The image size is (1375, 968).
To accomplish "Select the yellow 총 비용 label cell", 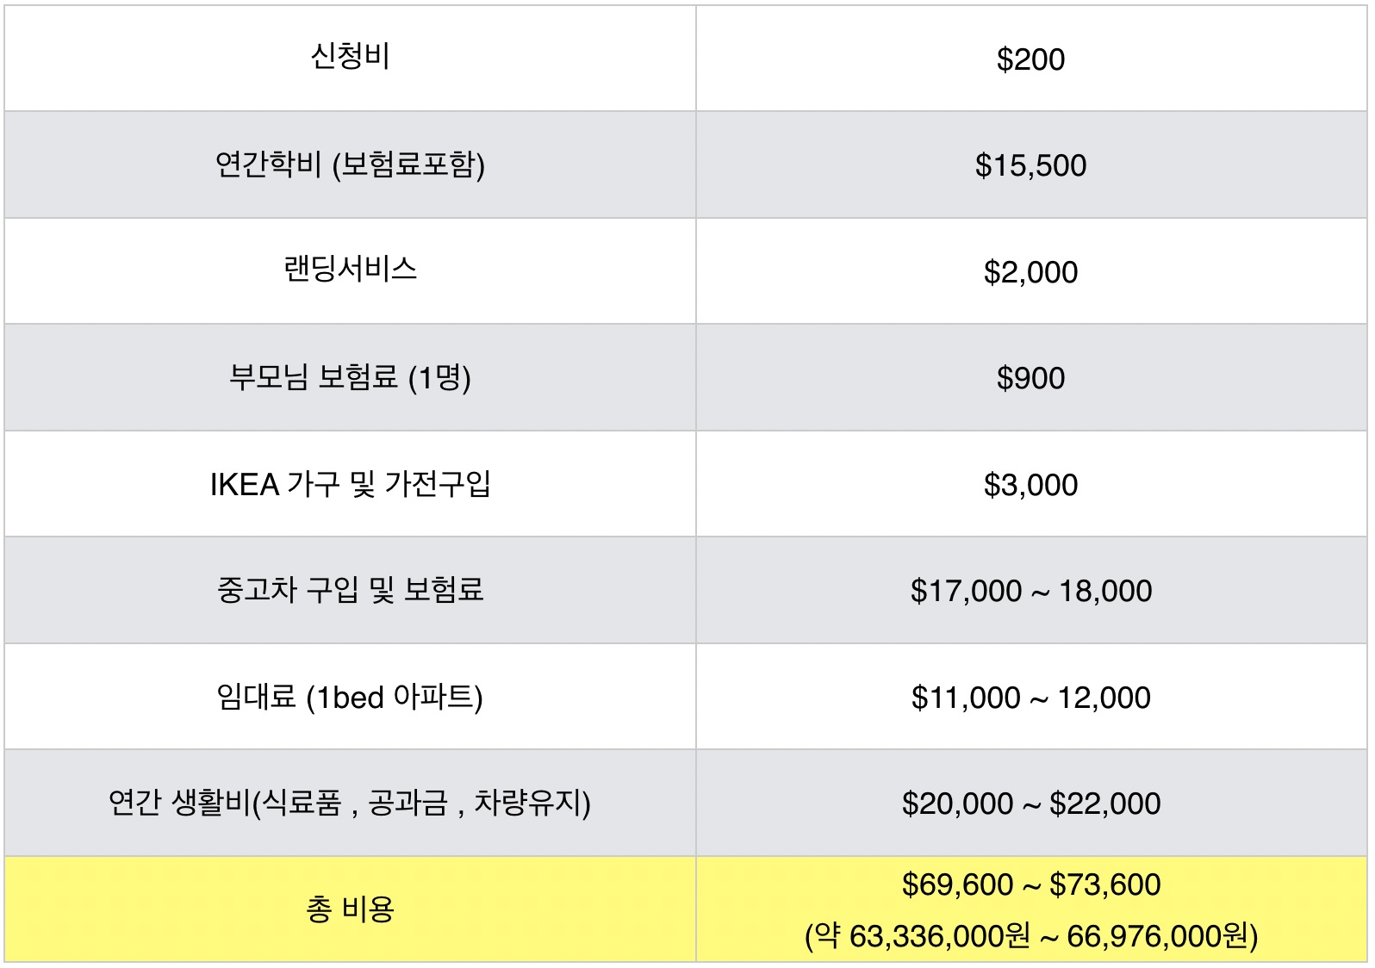I will click(350, 909).
